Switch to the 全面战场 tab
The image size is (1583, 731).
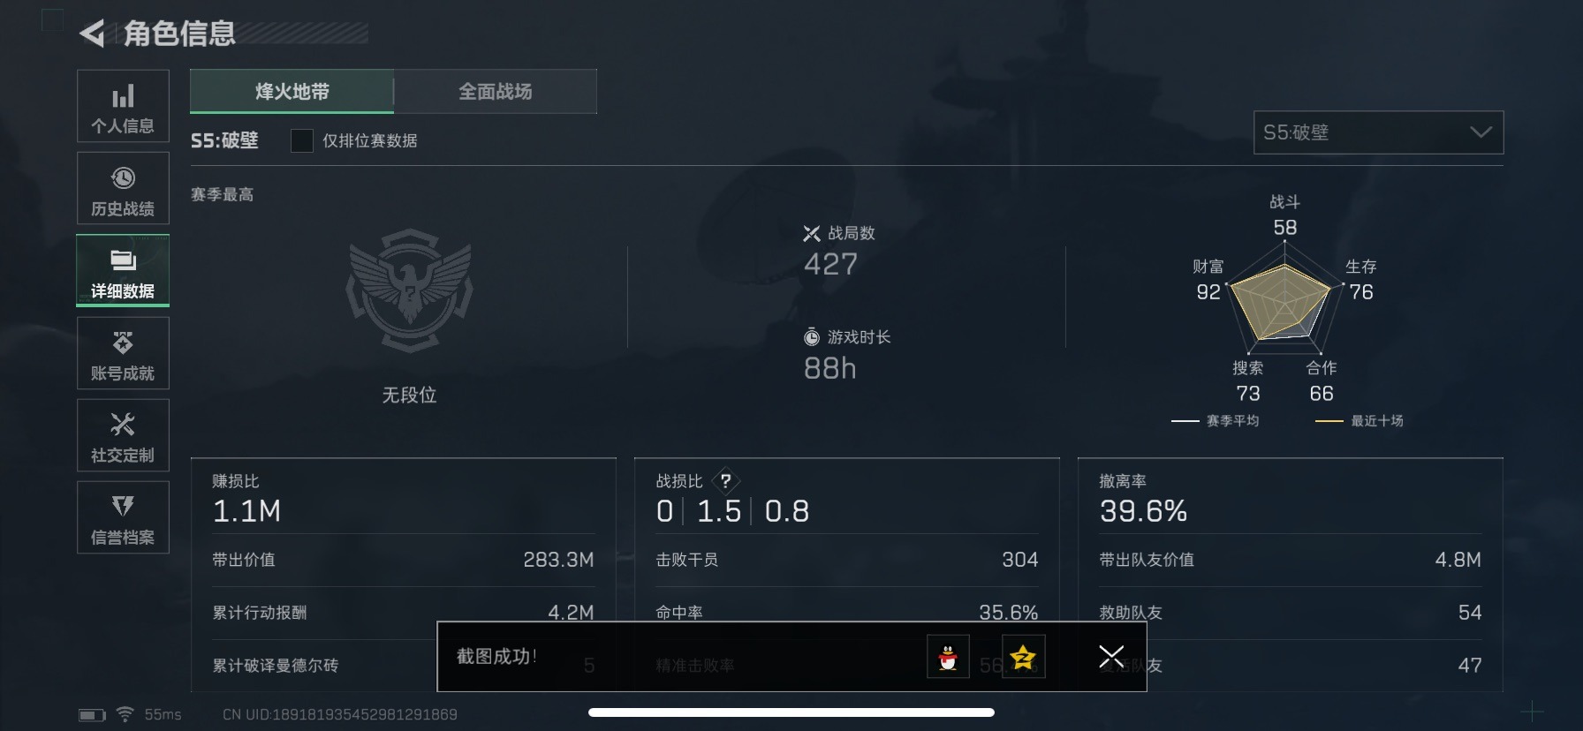click(x=495, y=91)
